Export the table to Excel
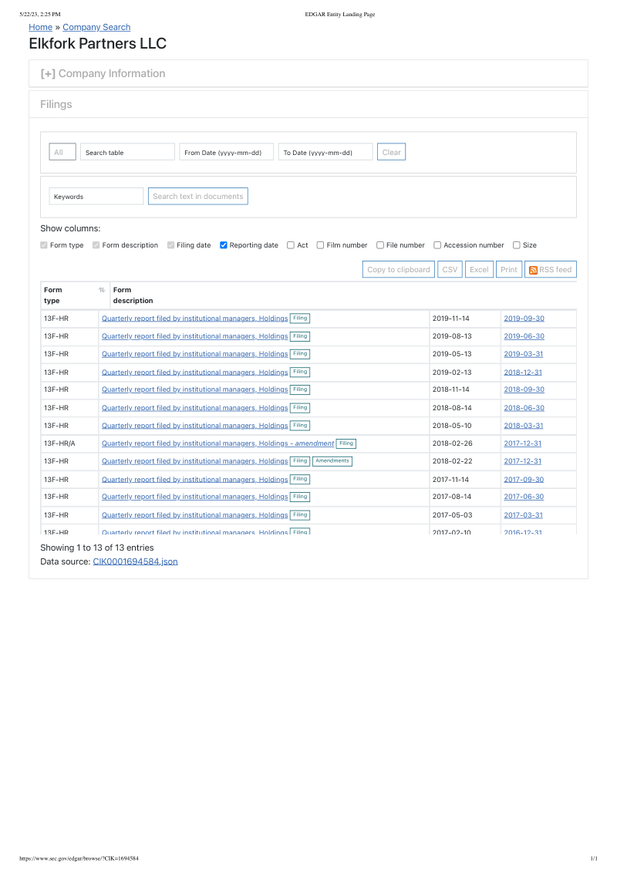The height and width of the screenshot is (873, 617). click(479, 269)
